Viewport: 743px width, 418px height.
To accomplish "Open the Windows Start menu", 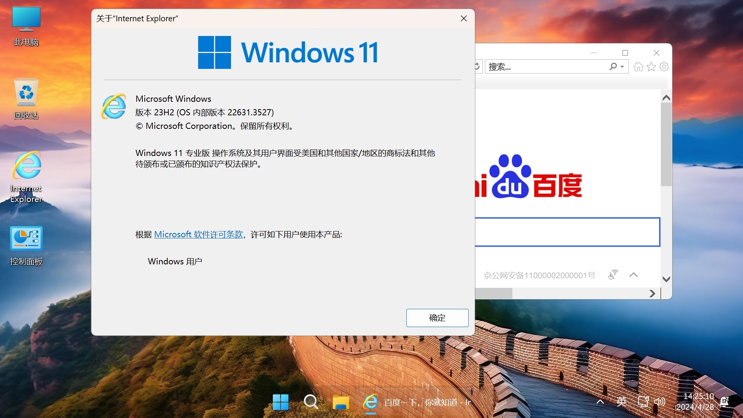I will 281,402.
